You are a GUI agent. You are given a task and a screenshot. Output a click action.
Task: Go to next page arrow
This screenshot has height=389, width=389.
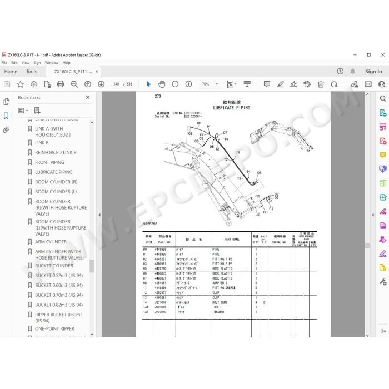(101, 84)
